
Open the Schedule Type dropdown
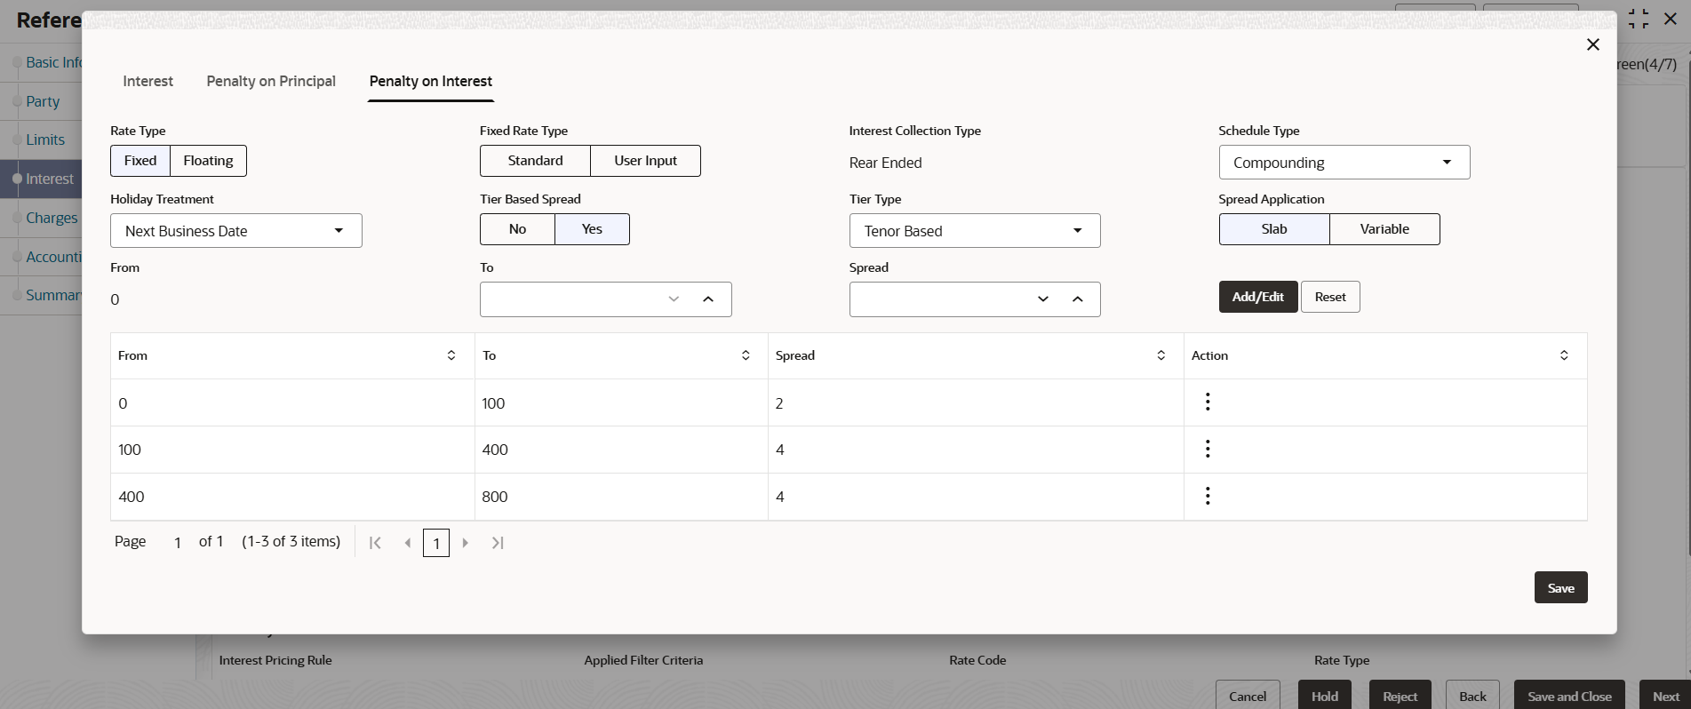click(x=1344, y=163)
